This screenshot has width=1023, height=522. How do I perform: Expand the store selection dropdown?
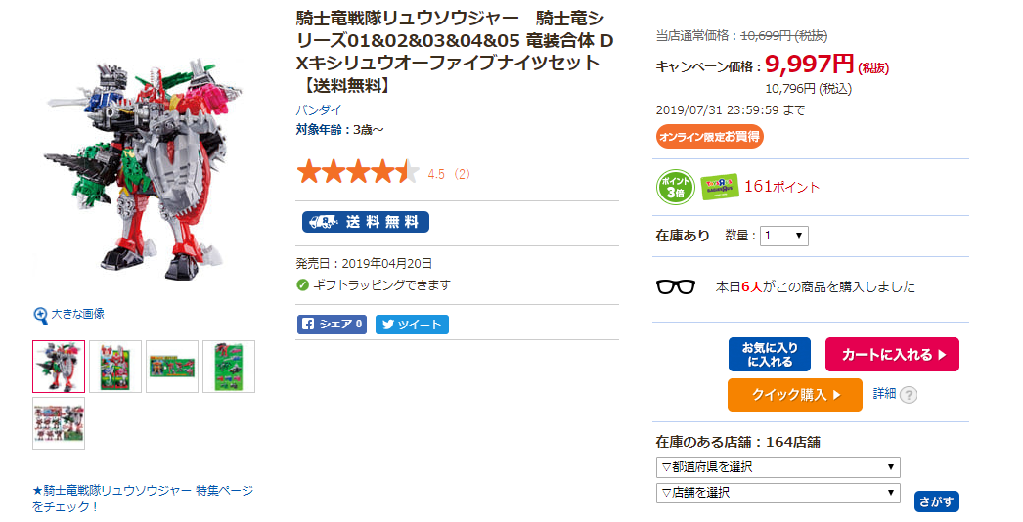coord(778,493)
